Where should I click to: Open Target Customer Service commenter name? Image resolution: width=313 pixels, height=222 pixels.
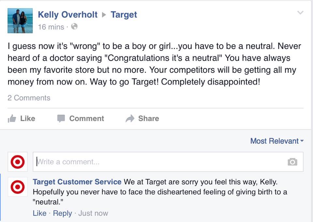point(77,182)
